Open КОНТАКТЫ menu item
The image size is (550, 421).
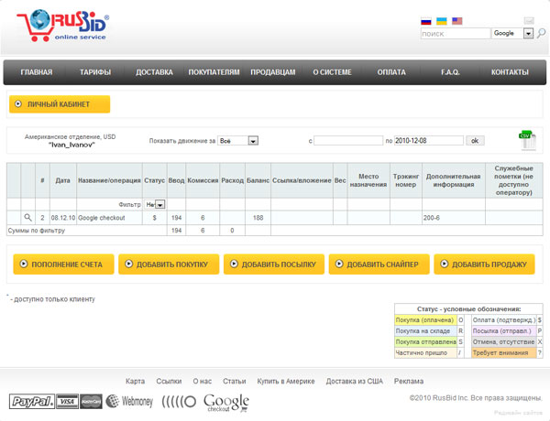510,72
